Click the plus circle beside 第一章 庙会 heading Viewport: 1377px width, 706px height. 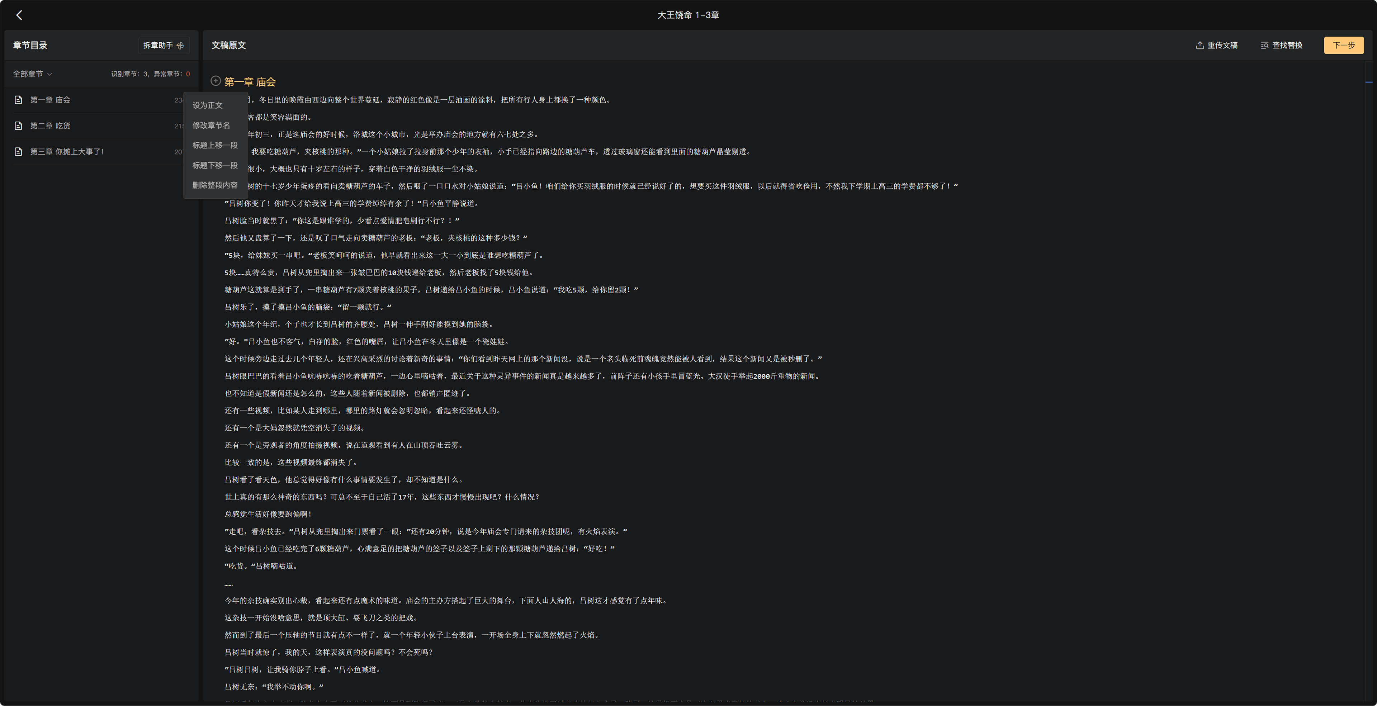point(216,81)
